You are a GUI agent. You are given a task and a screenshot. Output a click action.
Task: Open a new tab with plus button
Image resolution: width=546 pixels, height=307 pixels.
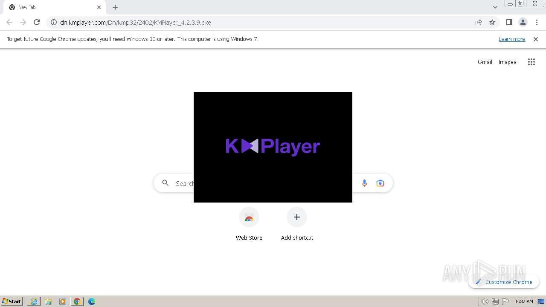115,7
